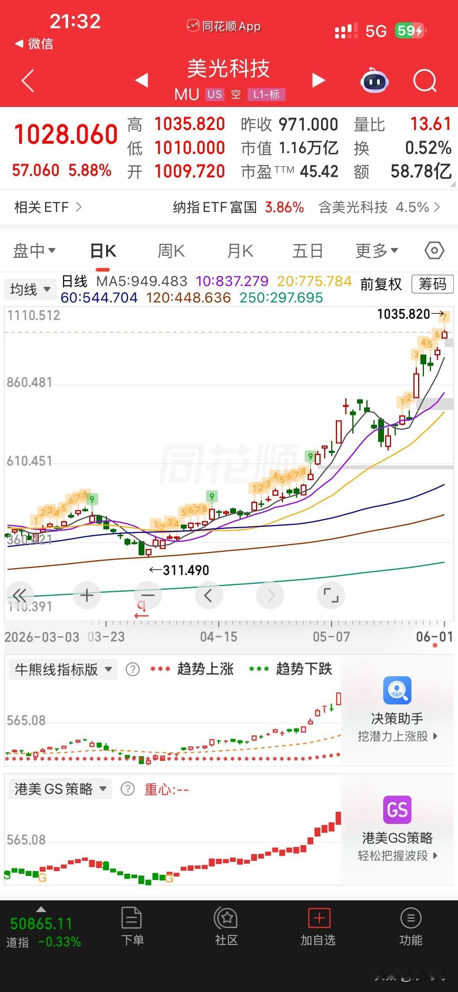This screenshot has height=992, width=458.
Task: Open 牛熊线指标版 dropdown
Action: 63,669
